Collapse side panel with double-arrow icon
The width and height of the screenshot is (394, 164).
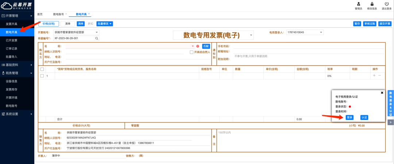coord(390,122)
